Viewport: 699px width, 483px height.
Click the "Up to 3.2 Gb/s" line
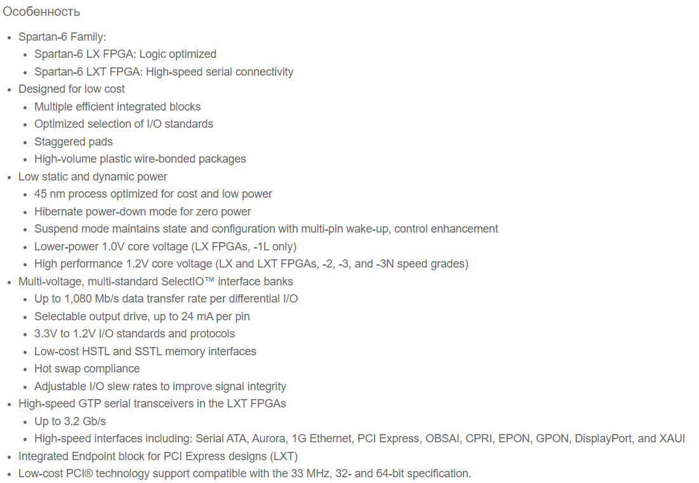click(71, 421)
